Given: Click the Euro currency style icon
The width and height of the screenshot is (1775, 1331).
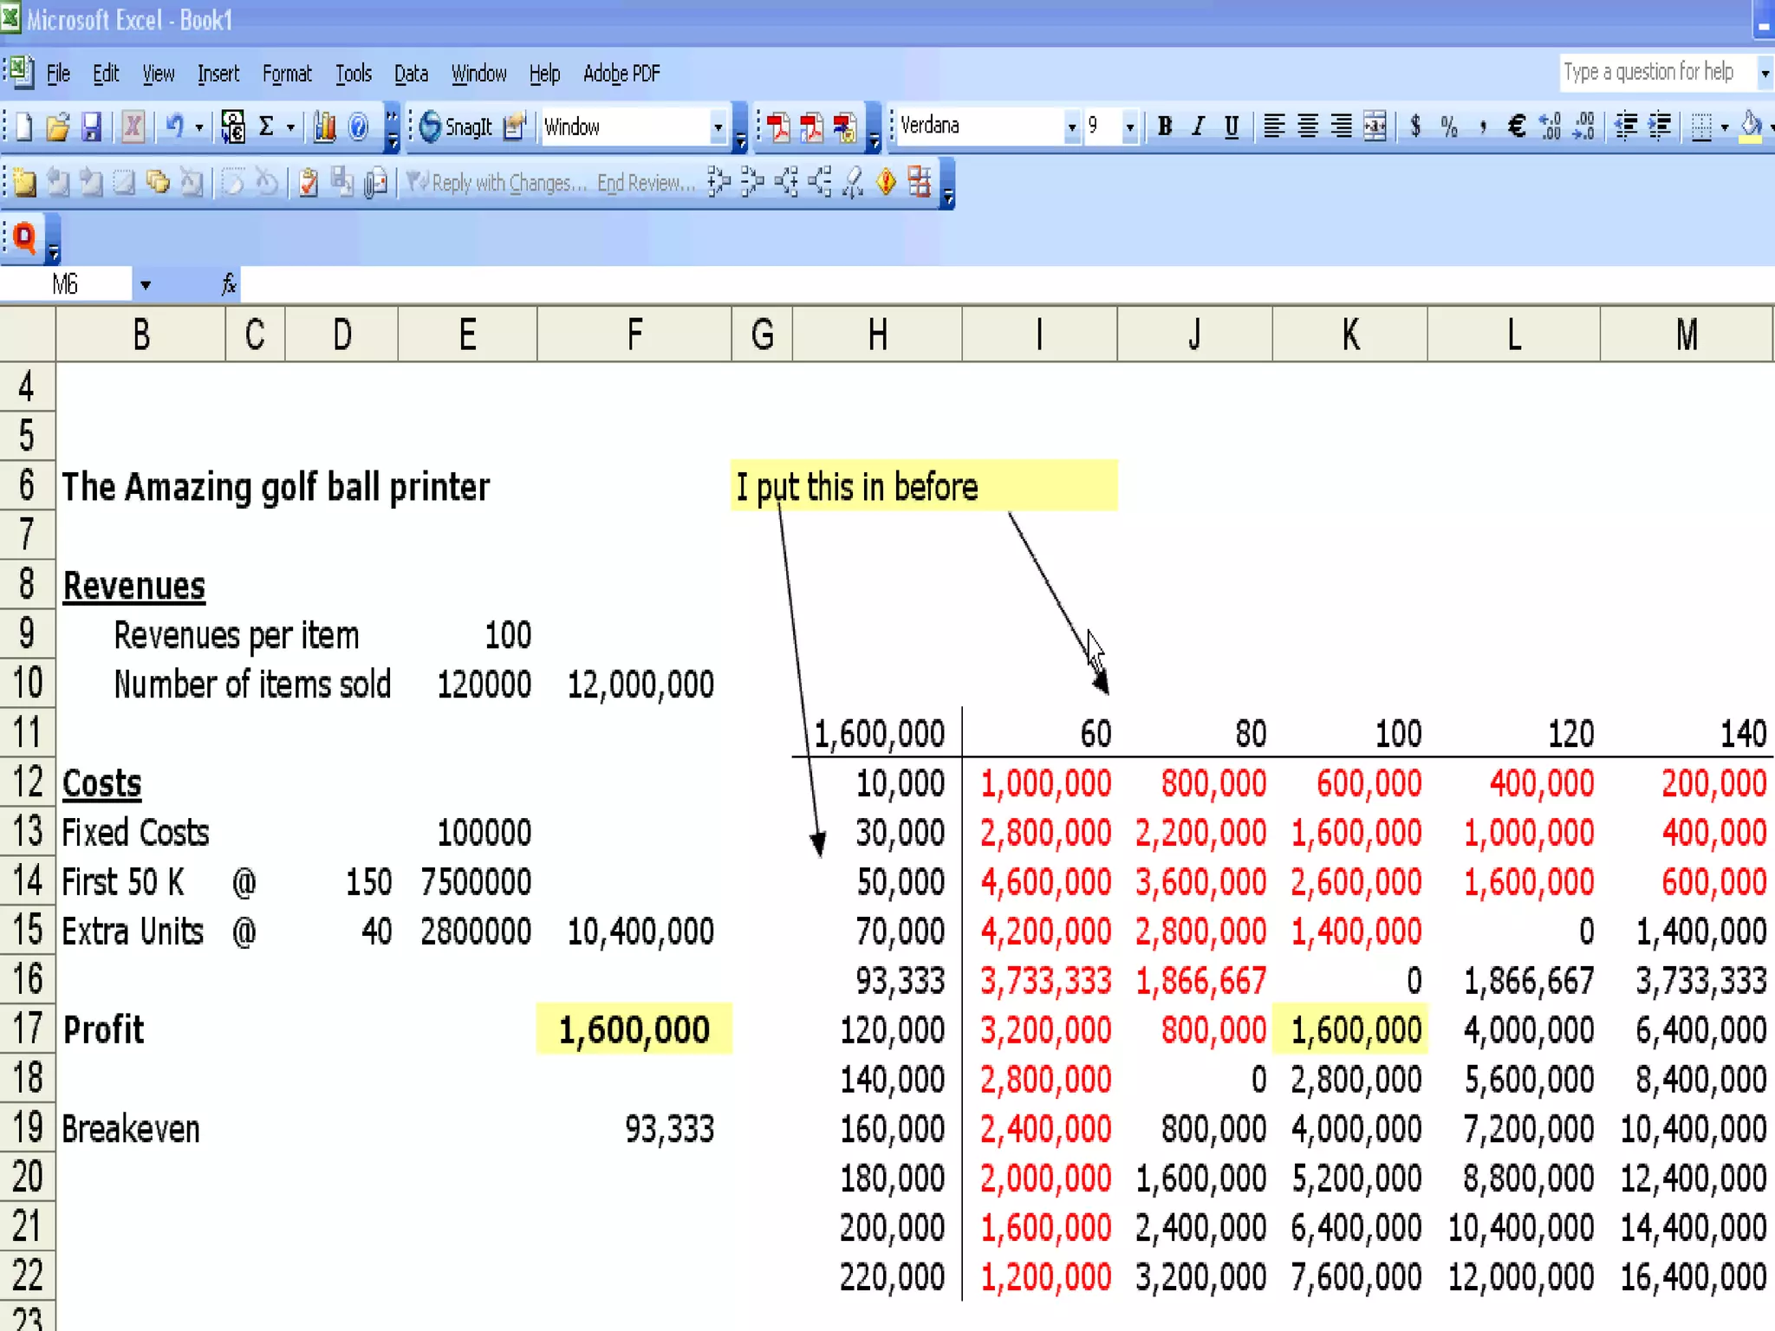Looking at the screenshot, I should [1517, 127].
